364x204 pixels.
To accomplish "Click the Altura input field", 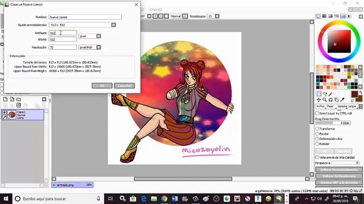I will (63, 39).
